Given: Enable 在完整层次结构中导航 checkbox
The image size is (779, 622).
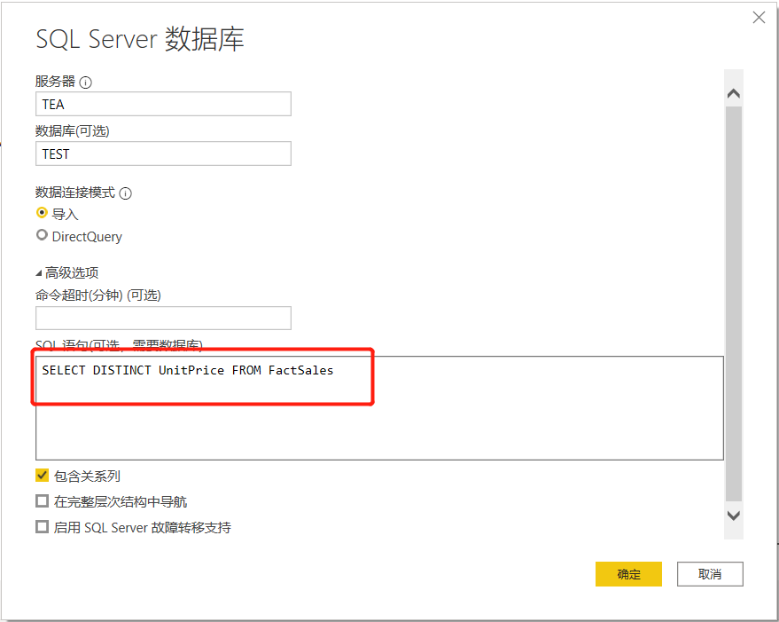Looking at the screenshot, I should click(x=43, y=501).
